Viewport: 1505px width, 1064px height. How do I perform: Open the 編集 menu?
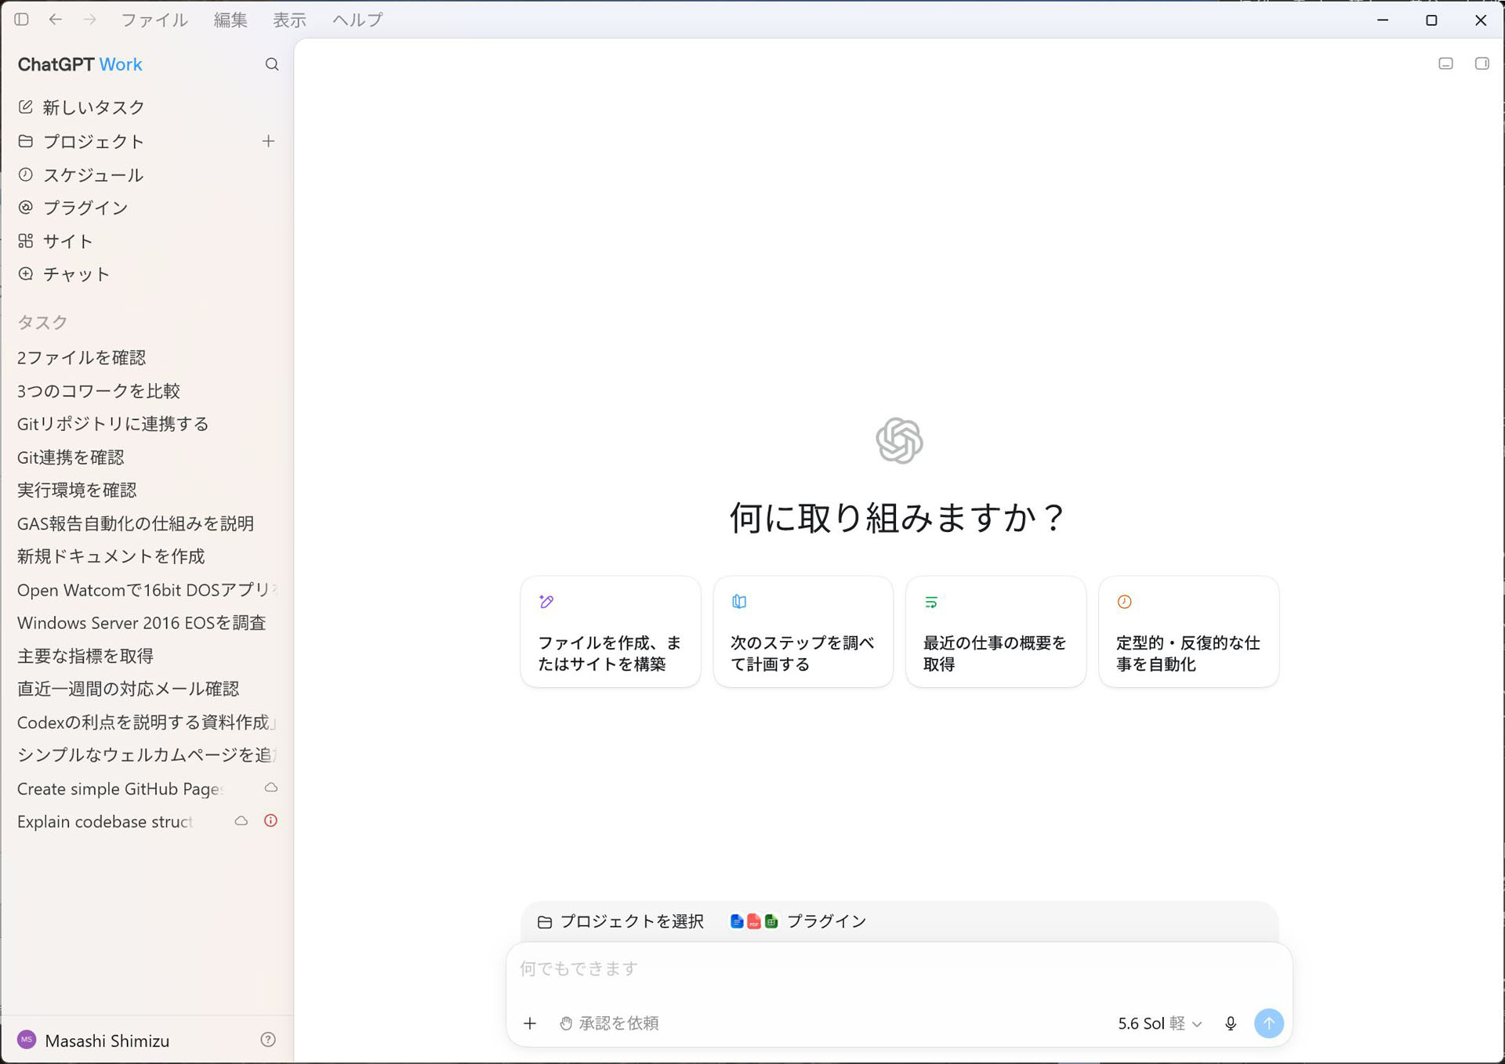230,20
